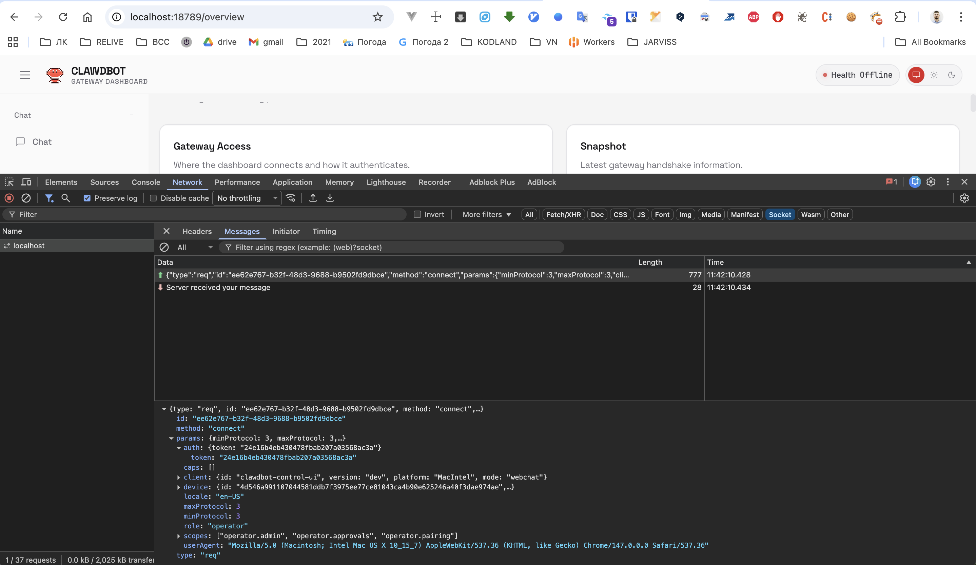Toggle device toolbar icon
This screenshot has width=976, height=565.
[x=26, y=182]
